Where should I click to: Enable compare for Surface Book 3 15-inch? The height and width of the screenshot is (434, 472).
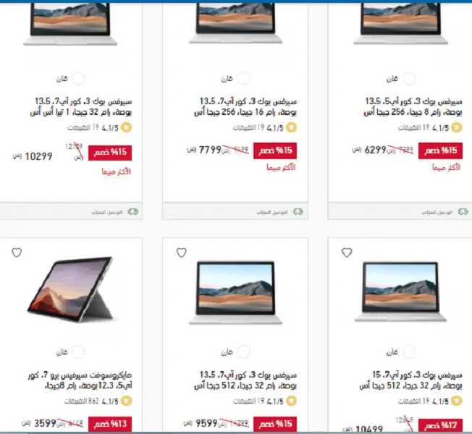(409, 352)
